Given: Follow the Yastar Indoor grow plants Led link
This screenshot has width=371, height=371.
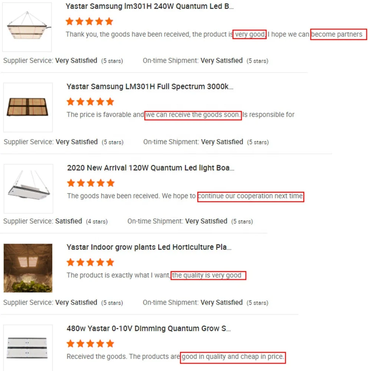Looking at the screenshot, I should pyautogui.click(x=149, y=247).
